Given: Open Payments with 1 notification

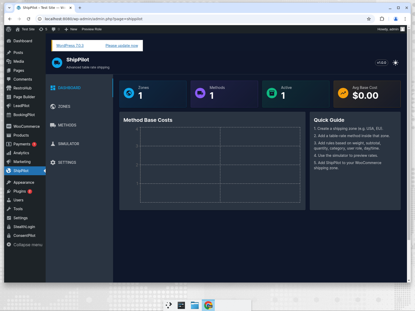Looking at the screenshot, I should click(25, 144).
